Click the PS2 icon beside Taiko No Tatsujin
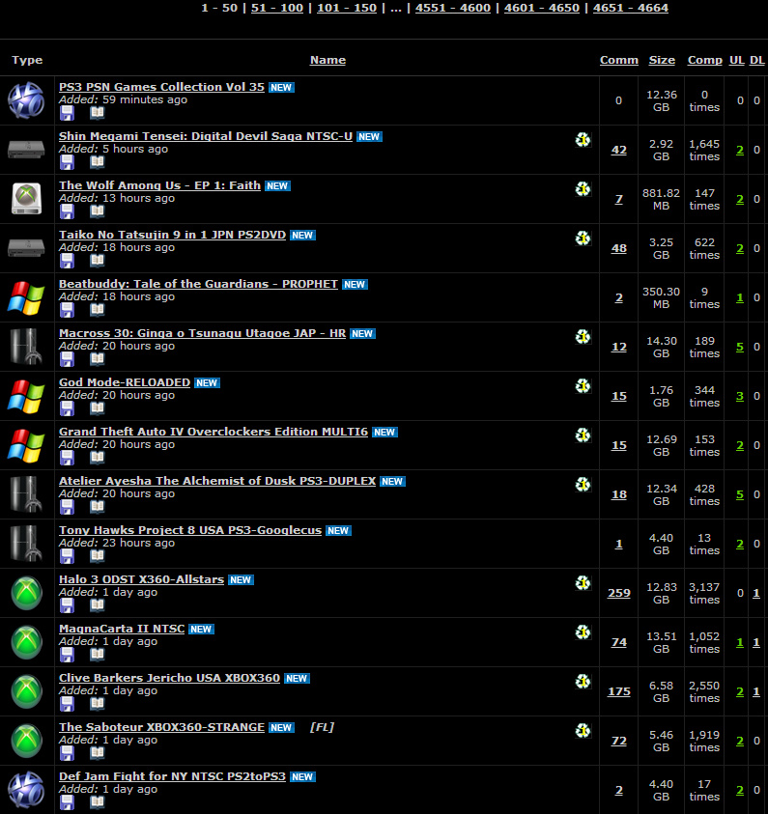Viewport: 768px width, 814px height. [26, 248]
